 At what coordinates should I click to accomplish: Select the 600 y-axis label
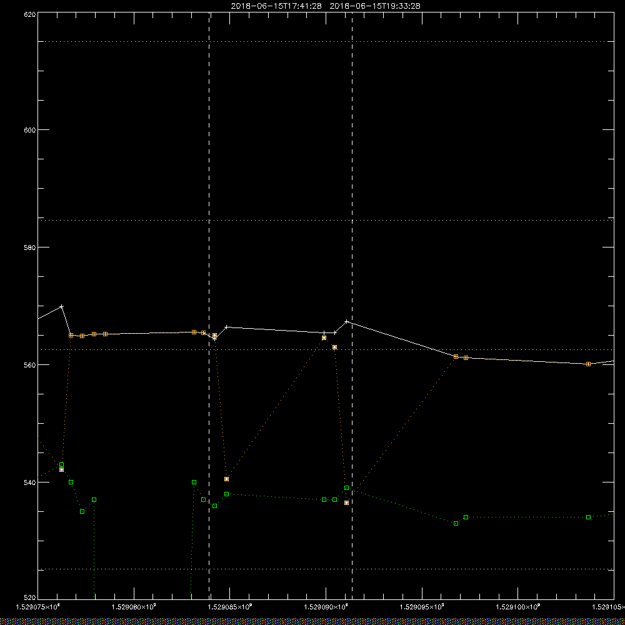tap(30, 130)
